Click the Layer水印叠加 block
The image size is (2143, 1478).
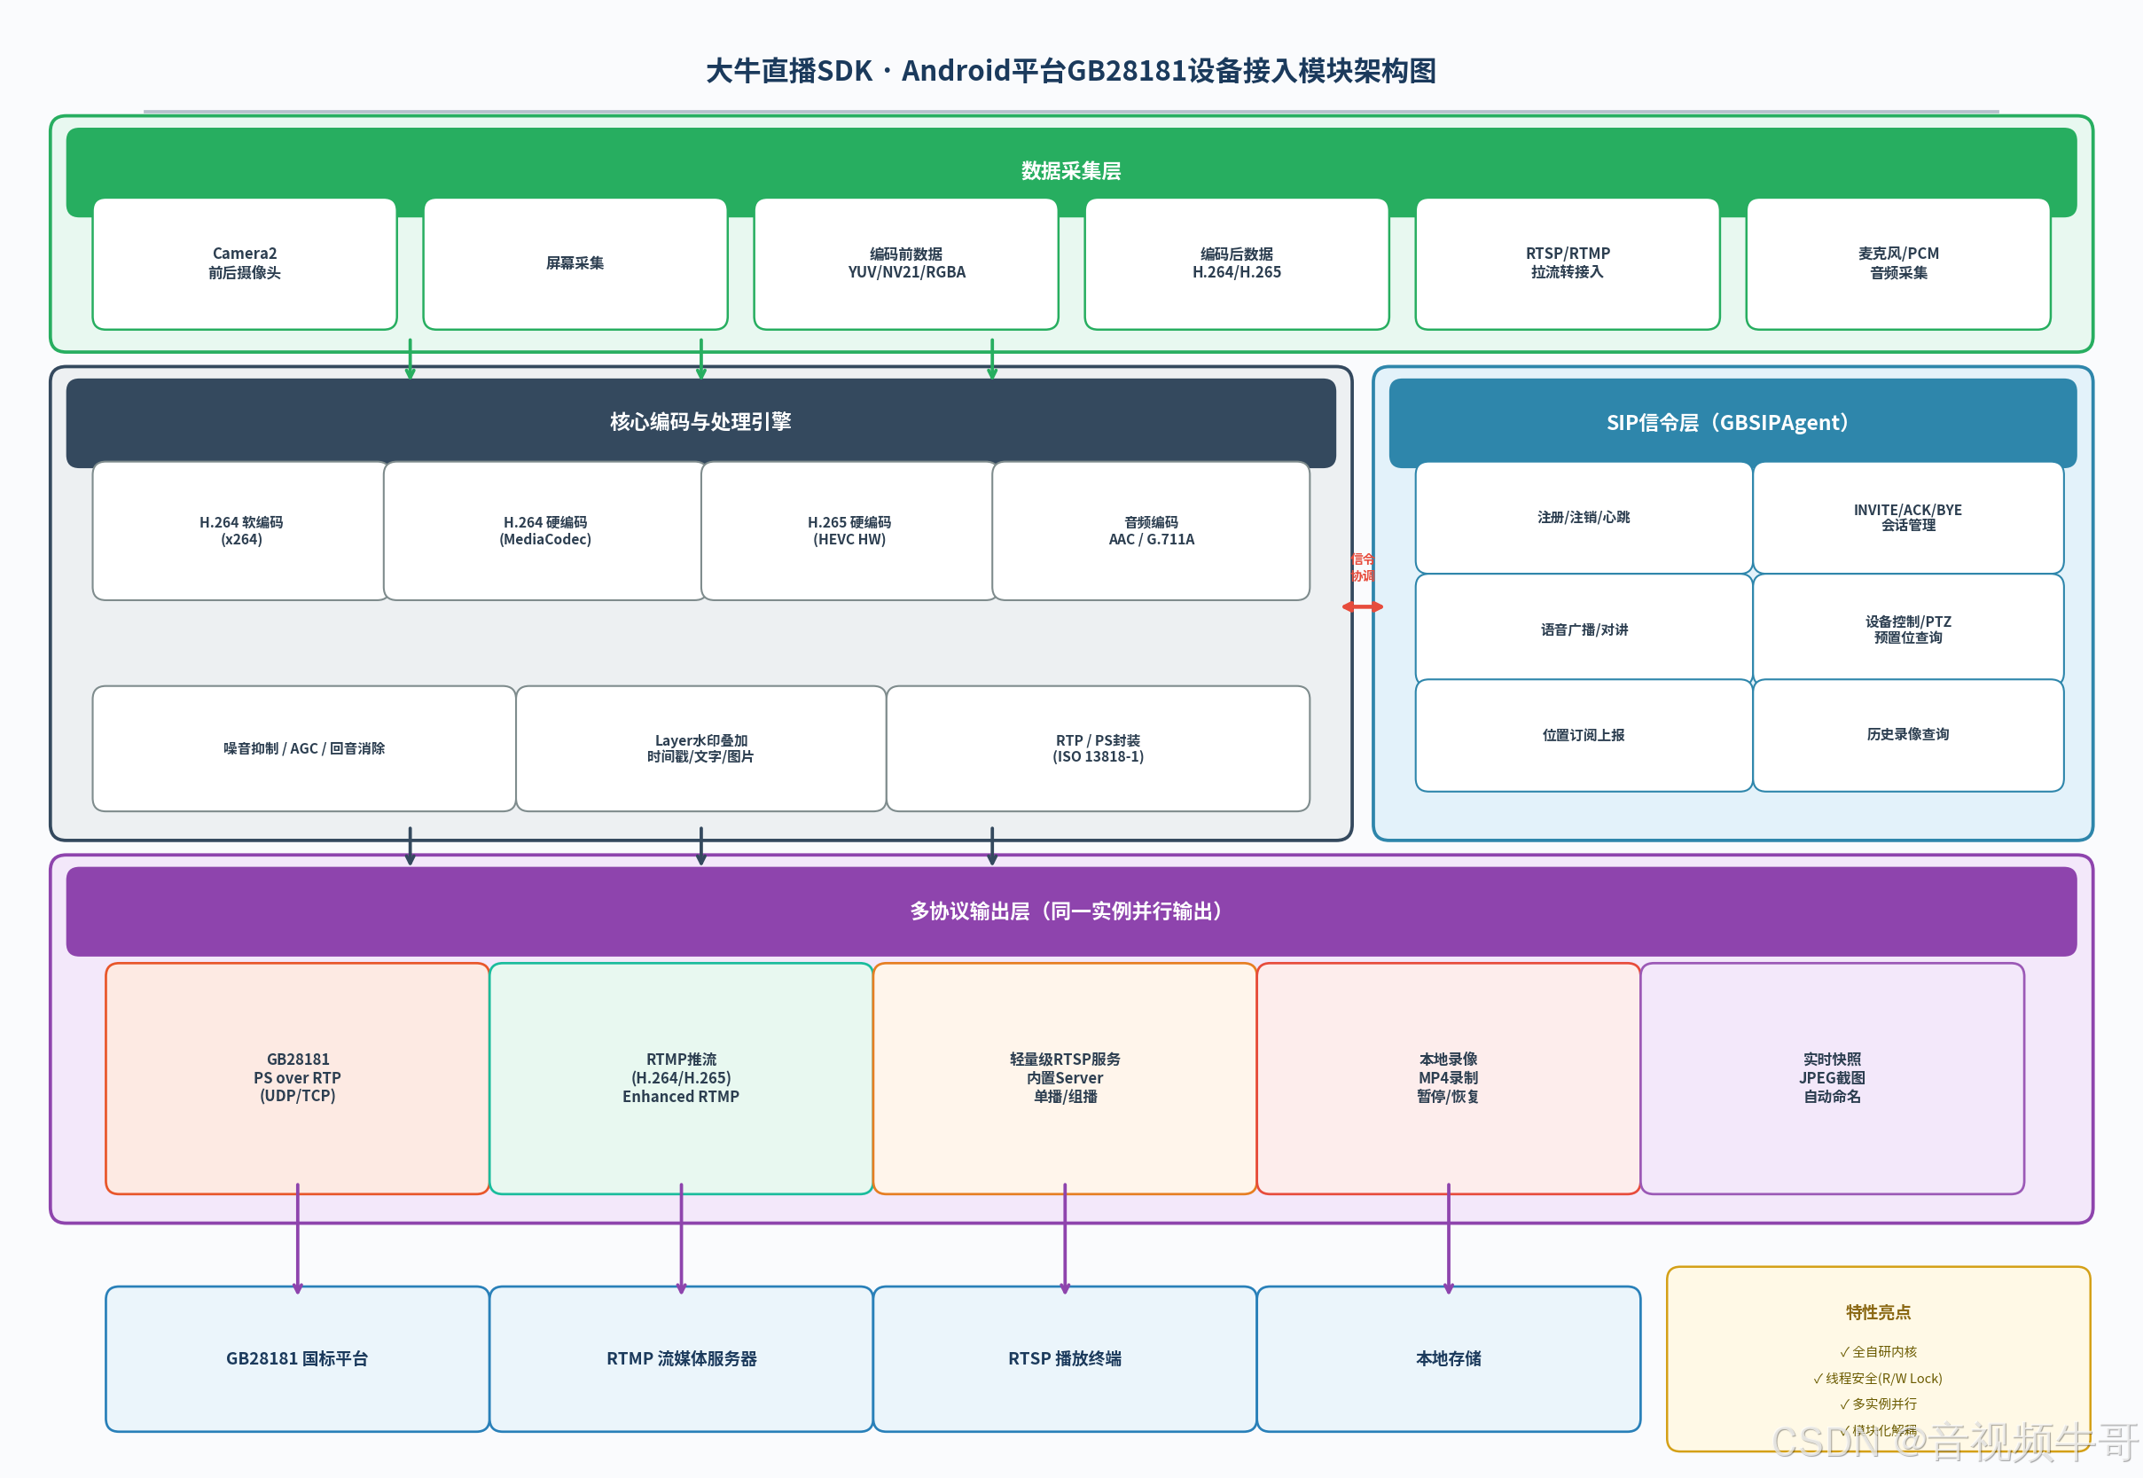click(x=700, y=748)
